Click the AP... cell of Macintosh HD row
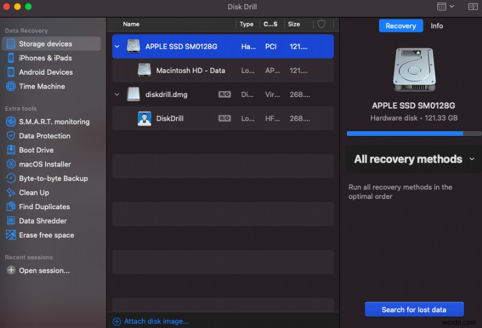 272,71
